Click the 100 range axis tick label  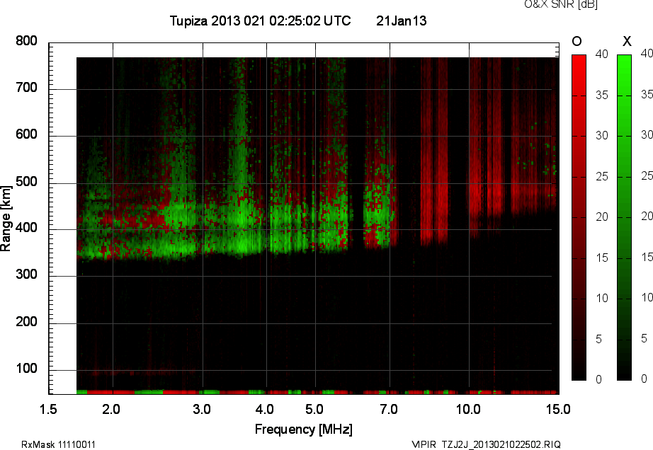(26, 369)
